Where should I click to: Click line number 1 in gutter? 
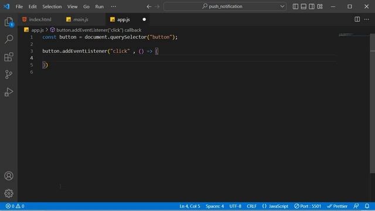[31, 37]
